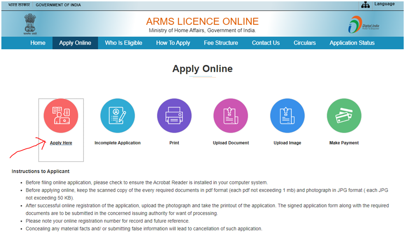Click the sitemap icon beside Language
The width and height of the screenshot is (406, 242).
[x=365, y=5]
